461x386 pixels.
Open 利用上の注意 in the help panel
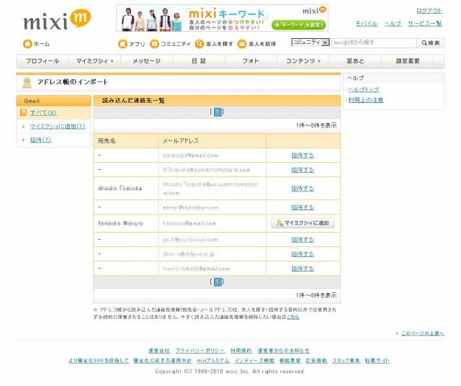(366, 100)
